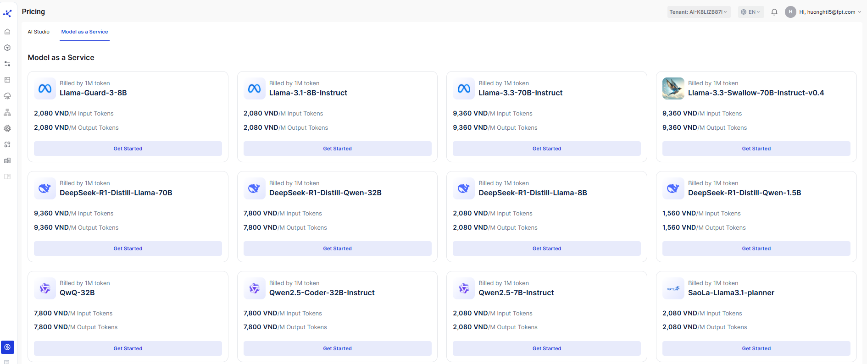Click the DeepSeek whale logo on the R1-Distill-Llama-70B card
The image size is (867, 364).
tap(45, 188)
